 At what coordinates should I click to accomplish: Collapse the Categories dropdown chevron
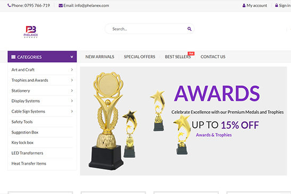click(72, 57)
